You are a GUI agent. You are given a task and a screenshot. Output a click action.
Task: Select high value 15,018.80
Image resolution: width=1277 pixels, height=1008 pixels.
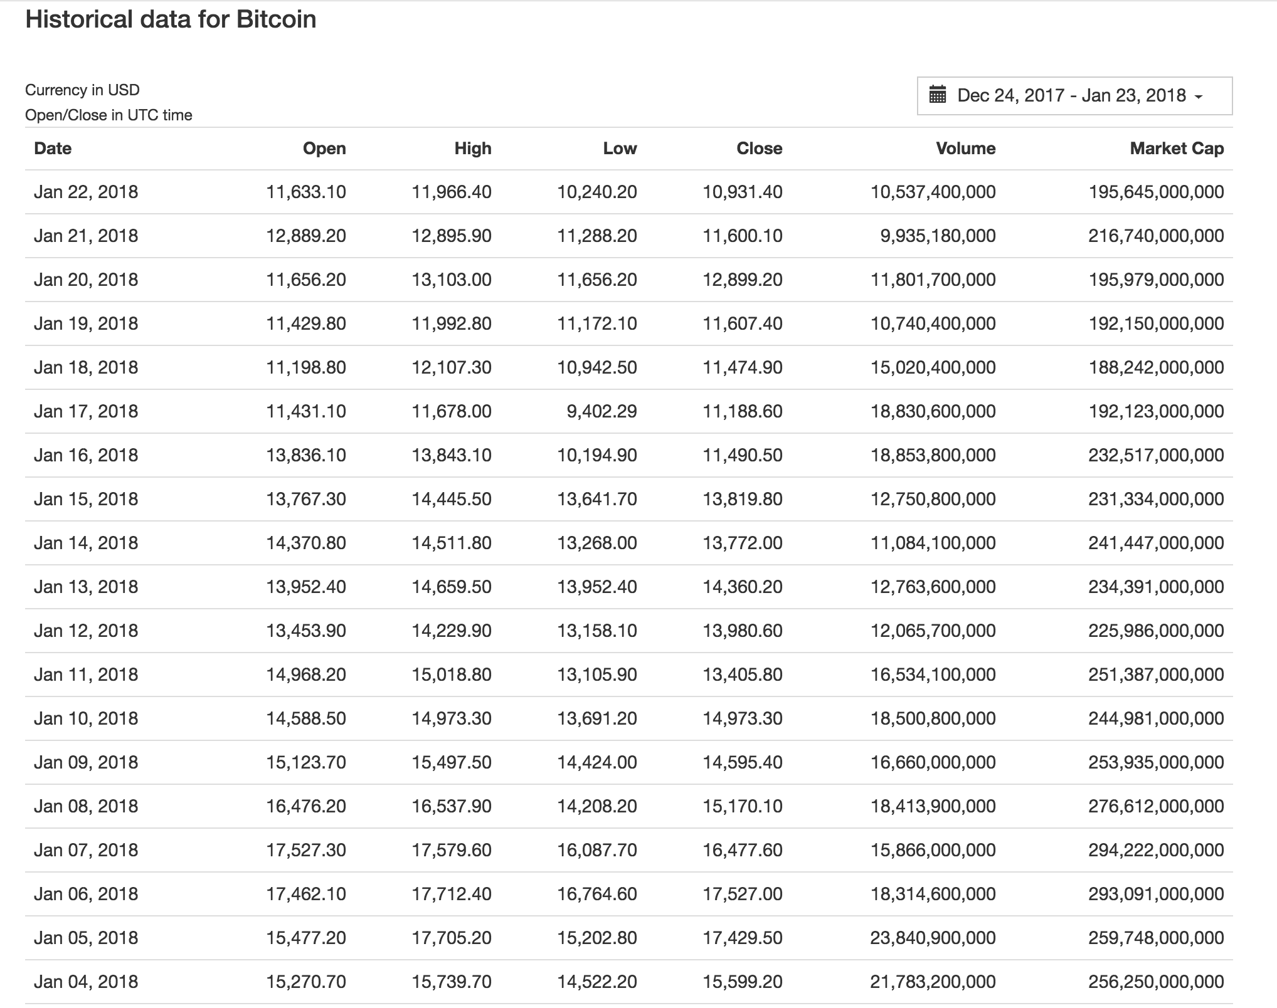pyautogui.click(x=452, y=675)
